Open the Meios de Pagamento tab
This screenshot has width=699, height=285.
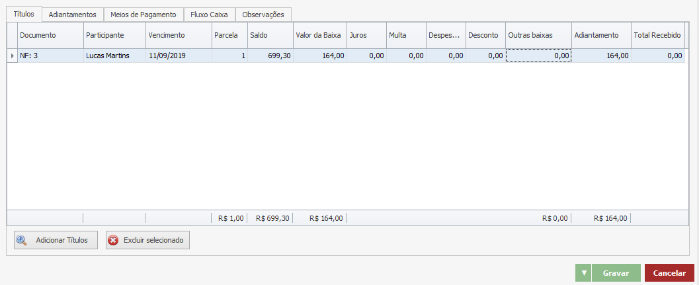(x=144, y=15)
